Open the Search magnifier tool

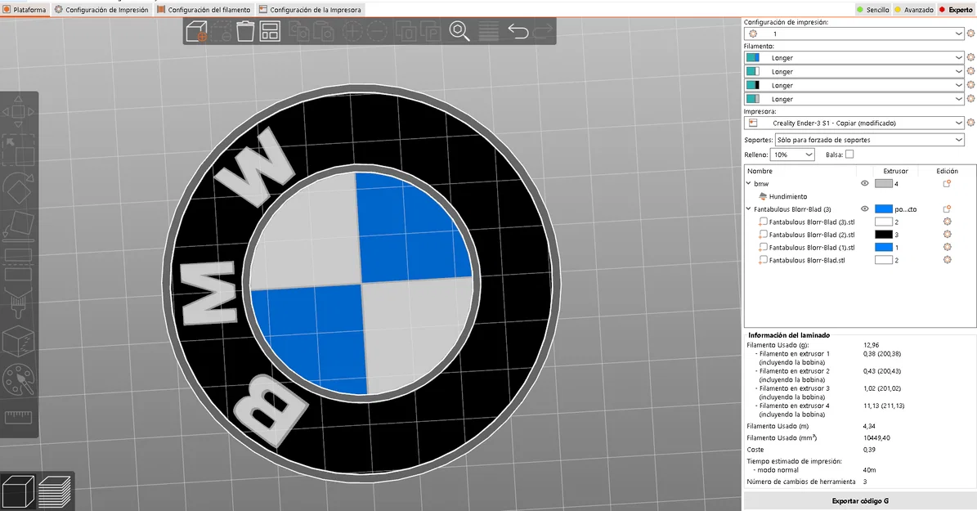point(459,31)
